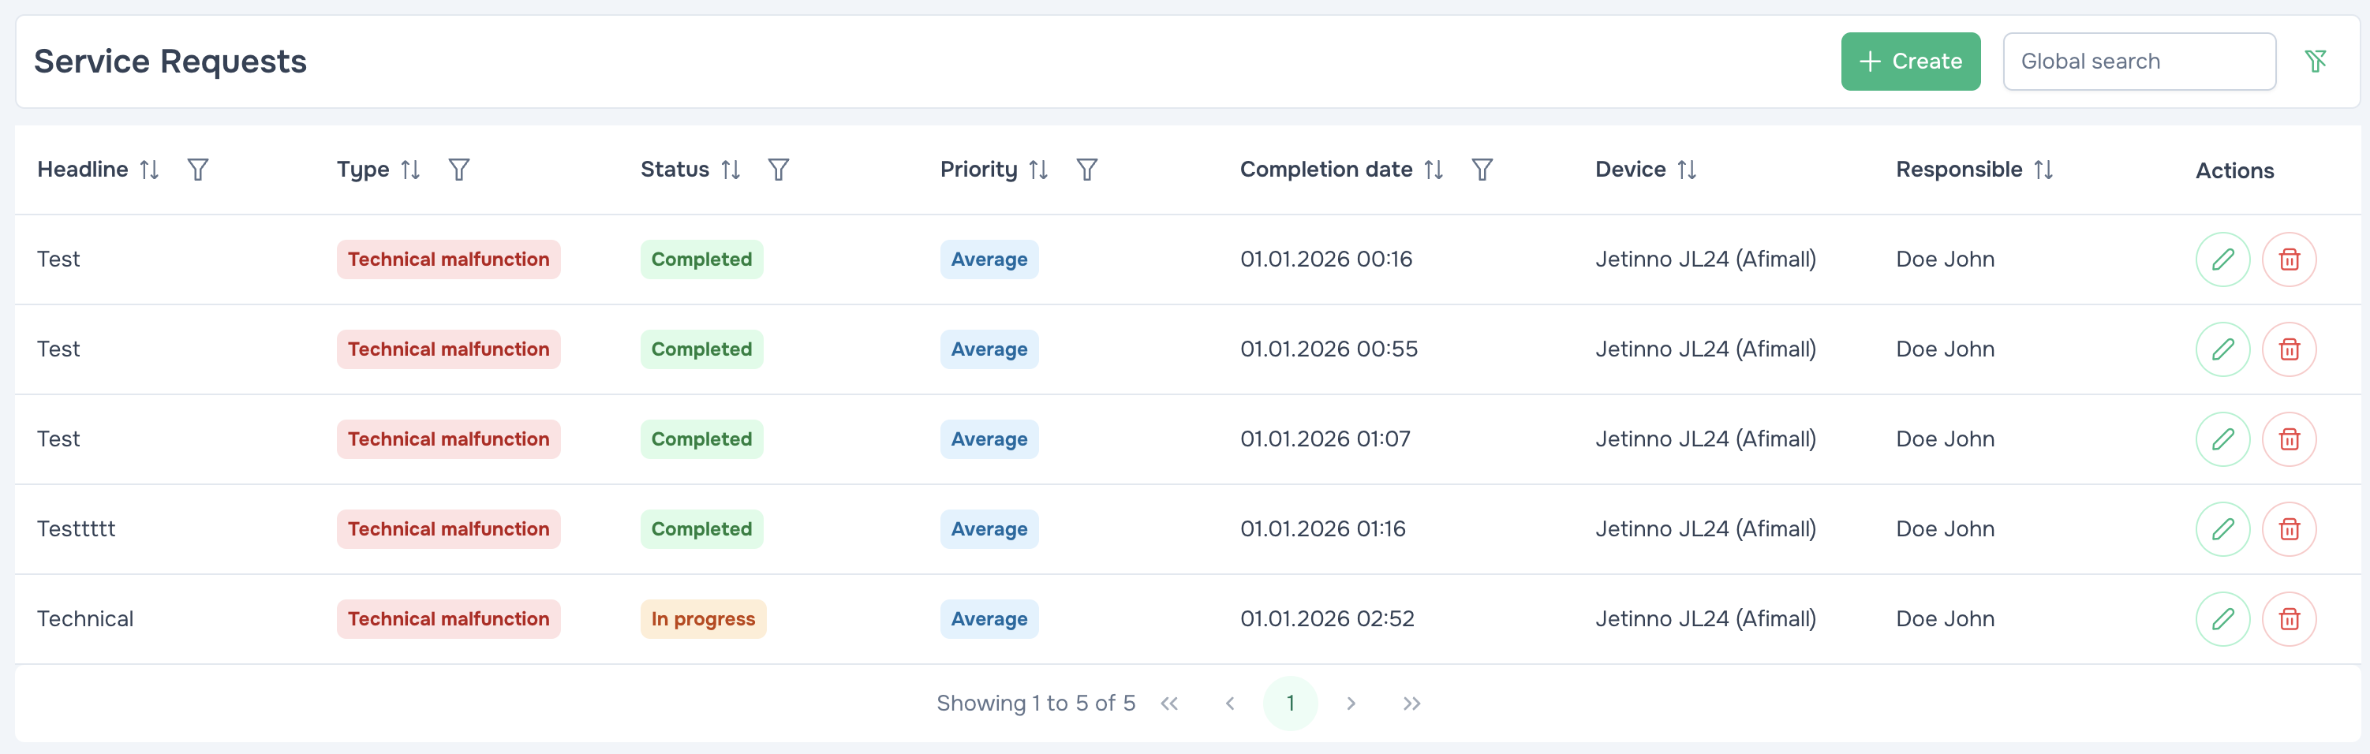This screenshot has width=2370, height=754.
Task: Sort the table by Completion date
Action: (1434, 170)
